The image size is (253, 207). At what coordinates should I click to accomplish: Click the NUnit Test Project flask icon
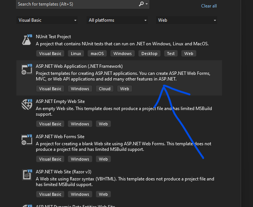tap(27, 40)
